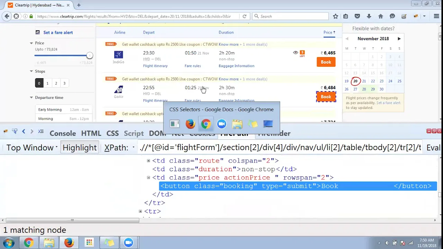Open Zoom from the taskbar
The height and width of the screenshot is (249, 443).
[x=129, y=243]
